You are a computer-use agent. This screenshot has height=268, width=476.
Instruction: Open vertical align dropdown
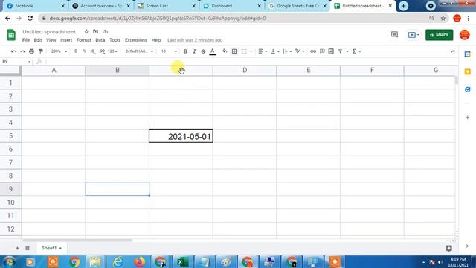click(274, 51)
